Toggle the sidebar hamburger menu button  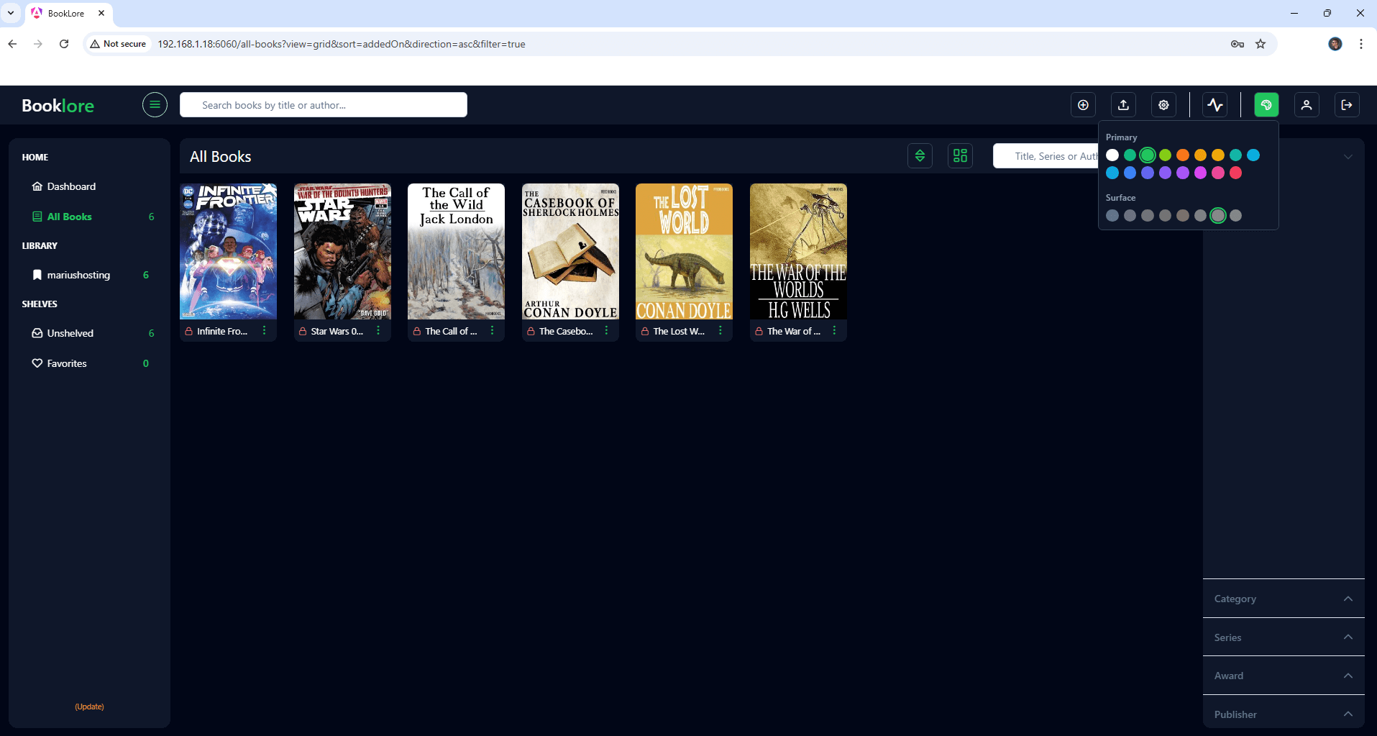pos(155,105)
